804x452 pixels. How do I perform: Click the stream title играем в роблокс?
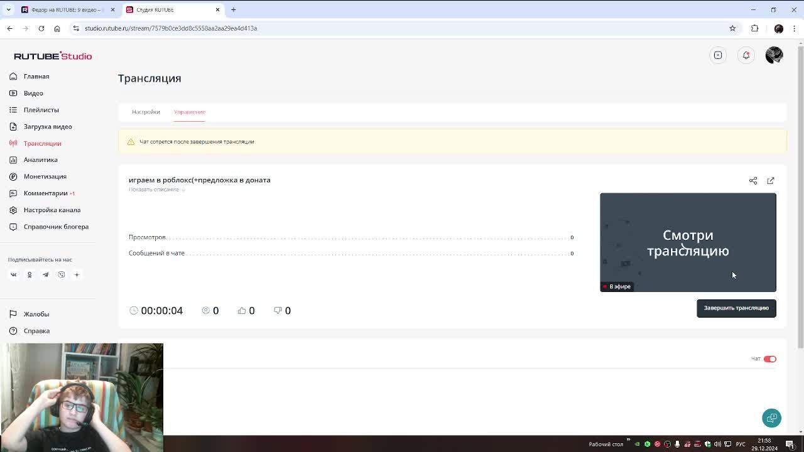(x=199, y=180)
